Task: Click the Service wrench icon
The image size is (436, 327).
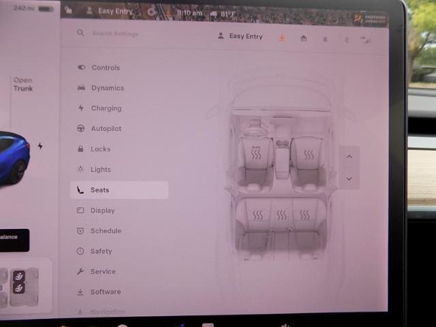Action: (80, 271)
